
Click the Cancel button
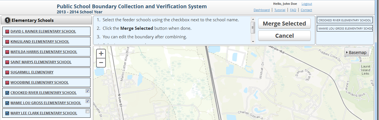pyautogui.click(x=284, y=36)
